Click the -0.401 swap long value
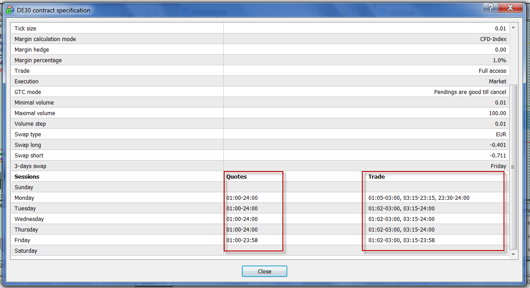Viewport: 530px width, 288px height. point(498,145)
